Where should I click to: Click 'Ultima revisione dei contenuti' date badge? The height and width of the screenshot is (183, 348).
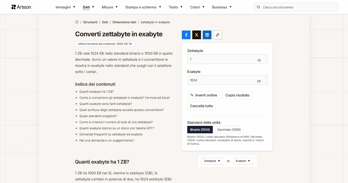pyautogui.click(x=105, y=44)
